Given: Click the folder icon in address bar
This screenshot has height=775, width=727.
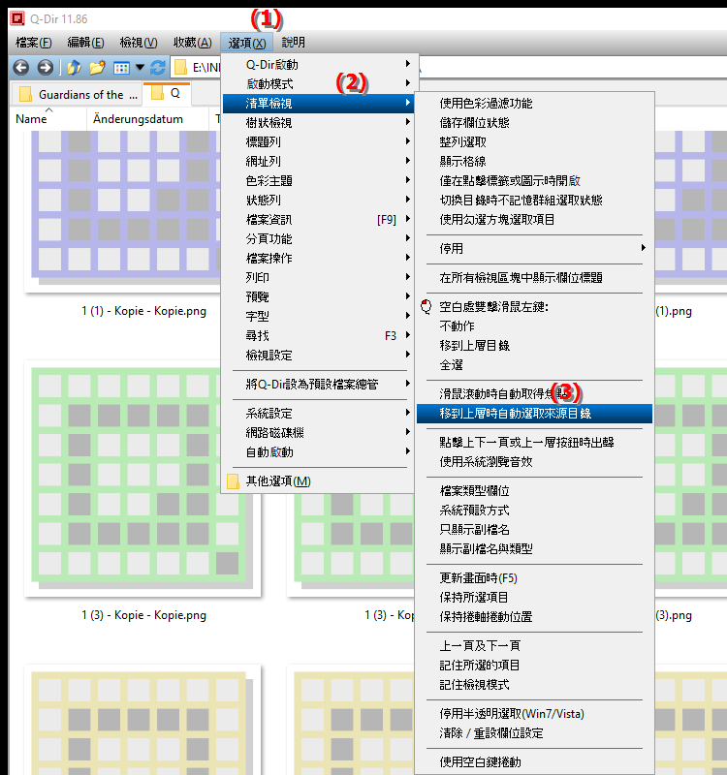Looking at the screenshot, I should coord(181,67).
